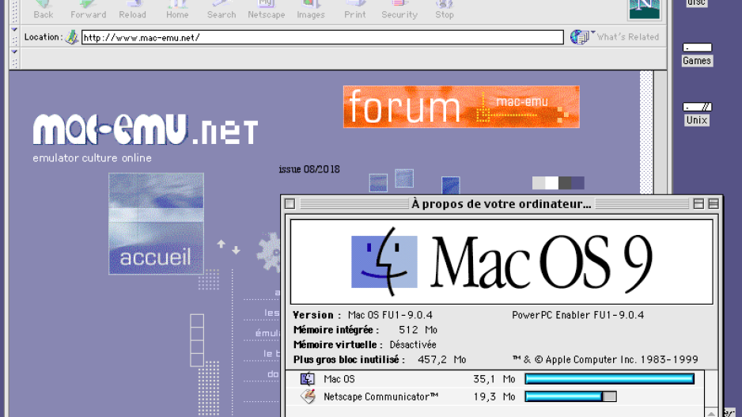Click the small up arrow on page
Image resolution: width=742 pixels, height=417 pixels.
[221, 244]
